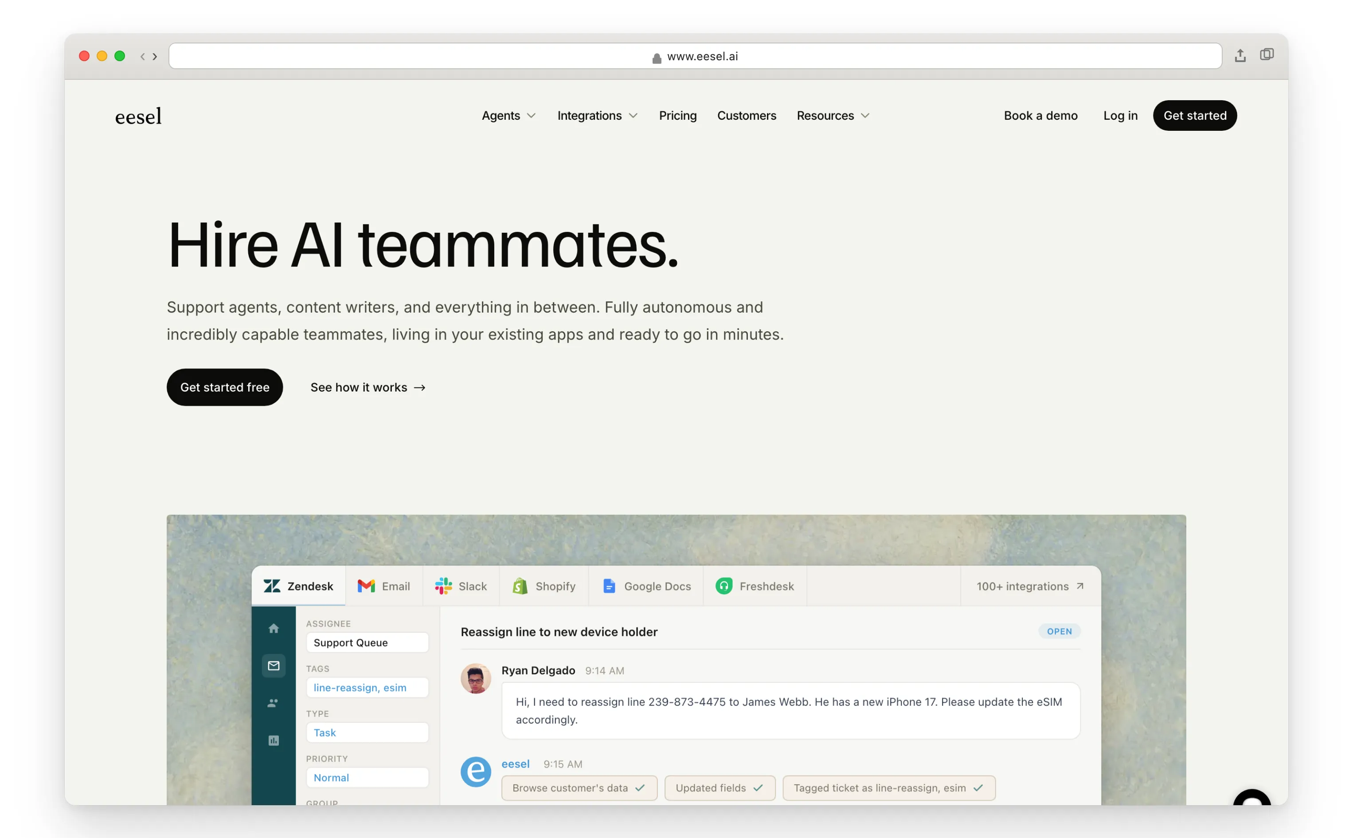The width and height of the screenshot is (1353, 838).
Task: Click the OPEN status badge
Action: tap(1059, 631)
